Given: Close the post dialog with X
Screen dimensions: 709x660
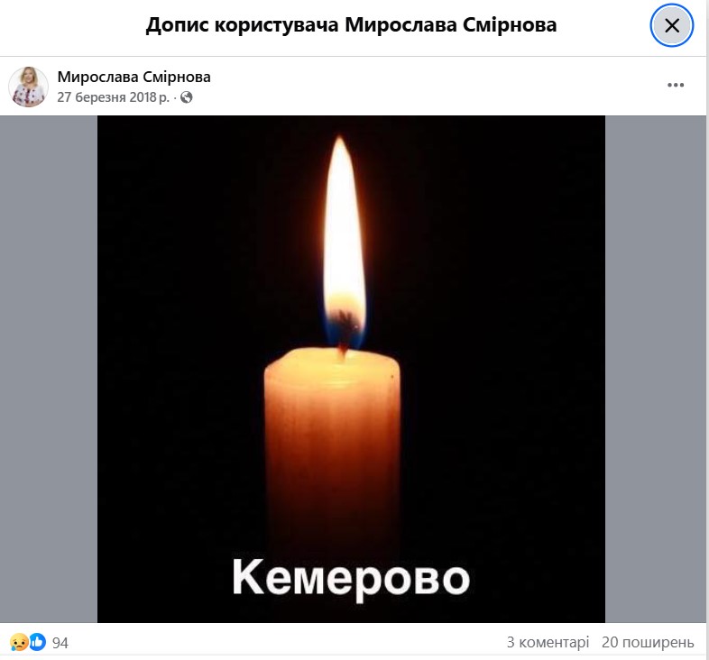Looking at the screenshot, I should pyautogui.click(x=671, y=25).
